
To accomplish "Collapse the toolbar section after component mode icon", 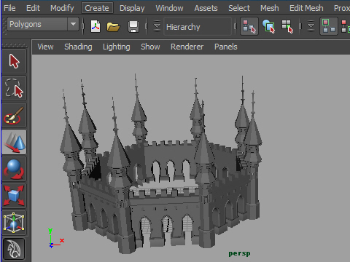I will 311,26.
